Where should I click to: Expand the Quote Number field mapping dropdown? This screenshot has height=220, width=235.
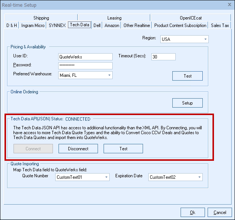coord(82,177)
